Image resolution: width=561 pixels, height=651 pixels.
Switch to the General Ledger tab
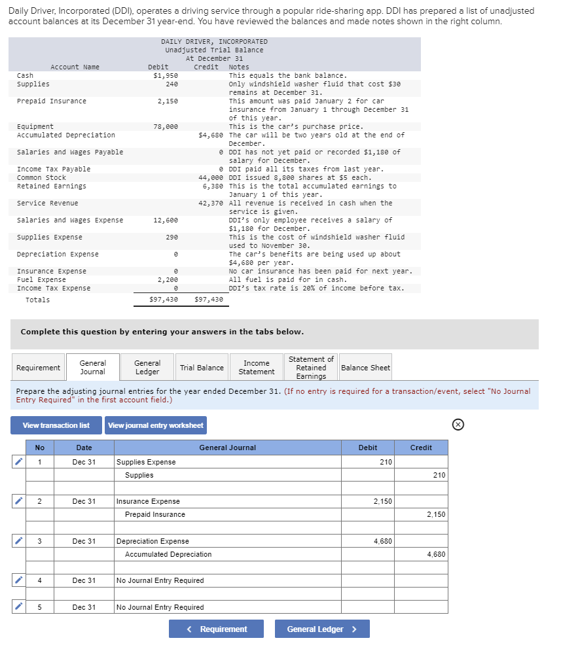pos(147,367)
